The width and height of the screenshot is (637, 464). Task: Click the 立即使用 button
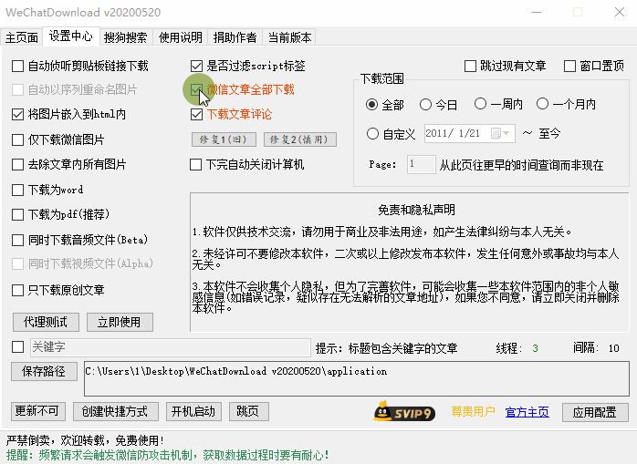tap(120, 322)
